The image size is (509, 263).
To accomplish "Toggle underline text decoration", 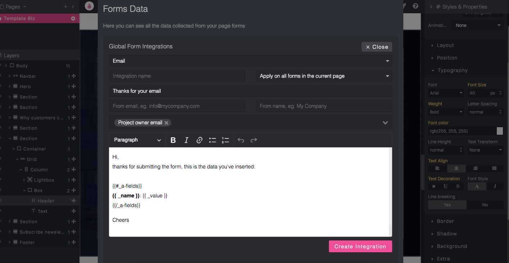I will (446, 186).
